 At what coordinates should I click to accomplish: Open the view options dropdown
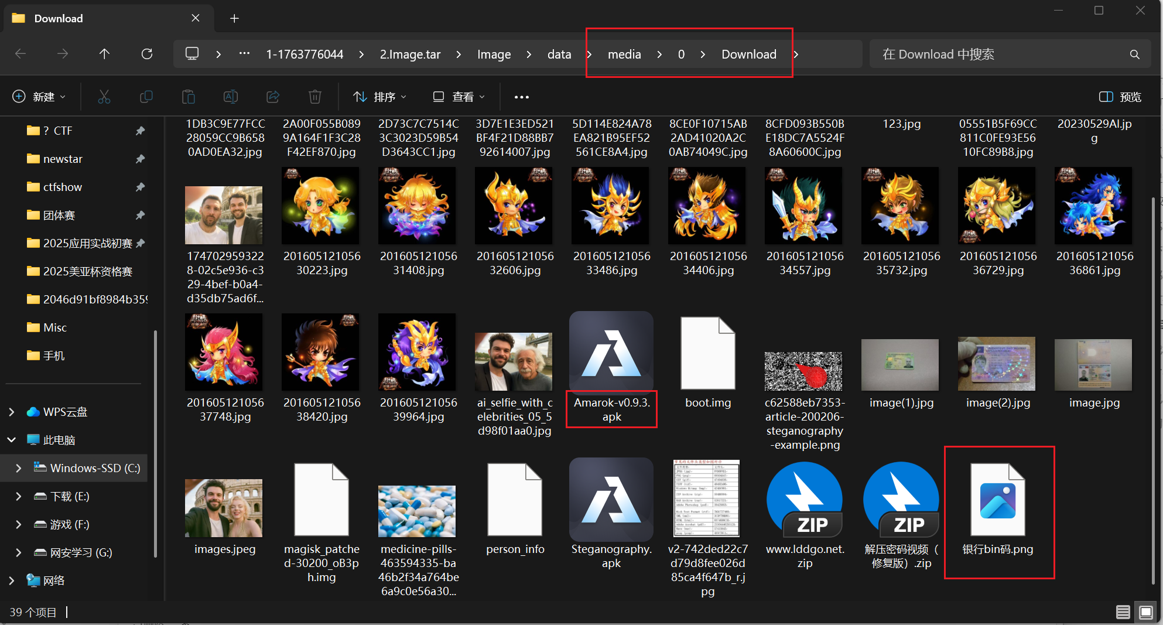459,97
